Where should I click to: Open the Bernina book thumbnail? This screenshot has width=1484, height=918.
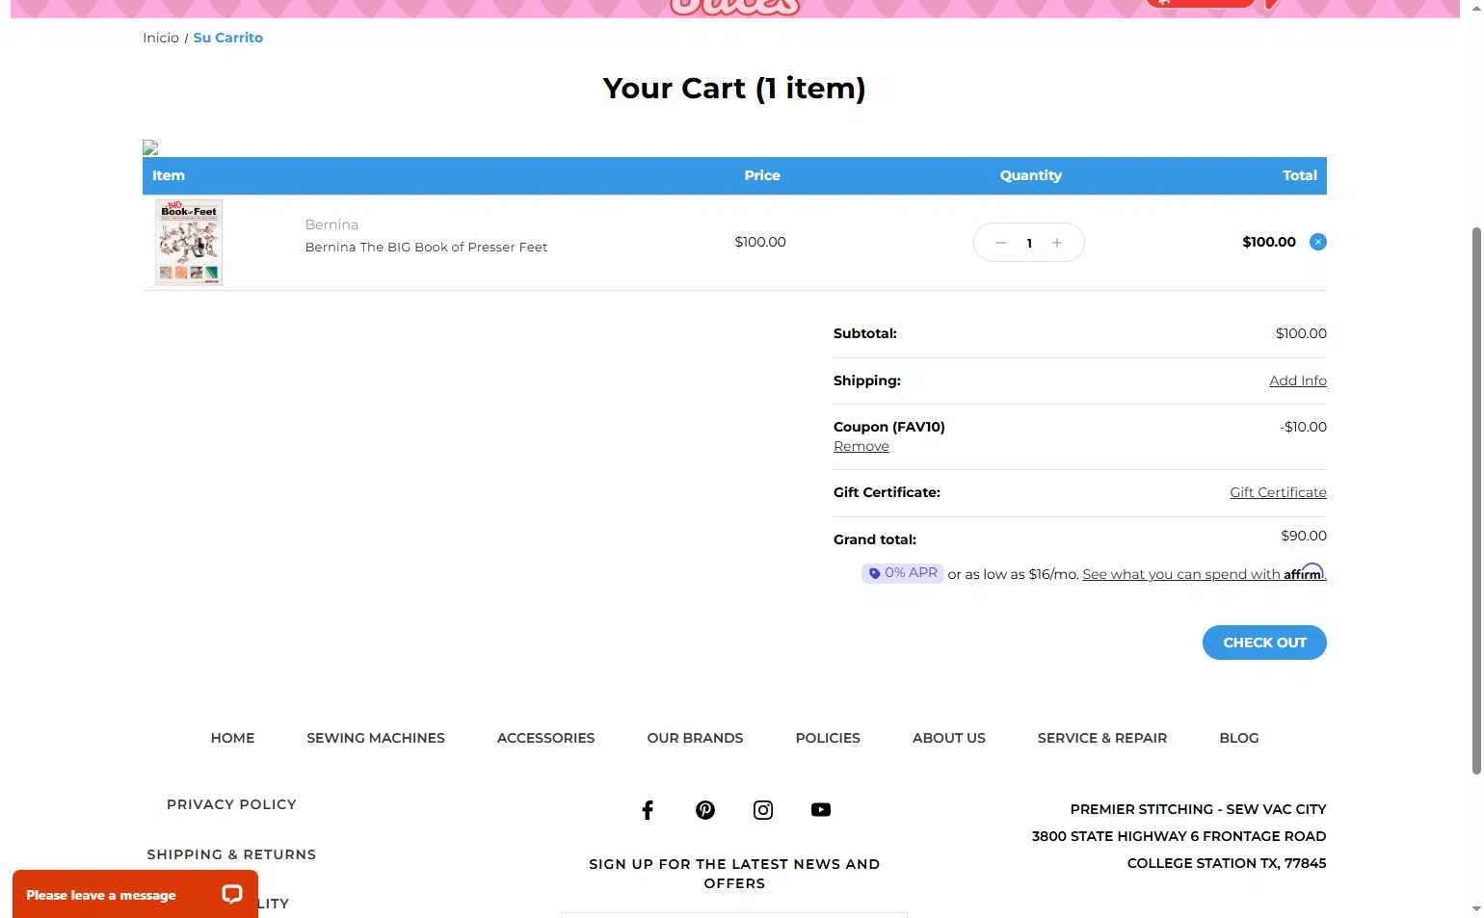pyautogui.click(x=189, y=242)
